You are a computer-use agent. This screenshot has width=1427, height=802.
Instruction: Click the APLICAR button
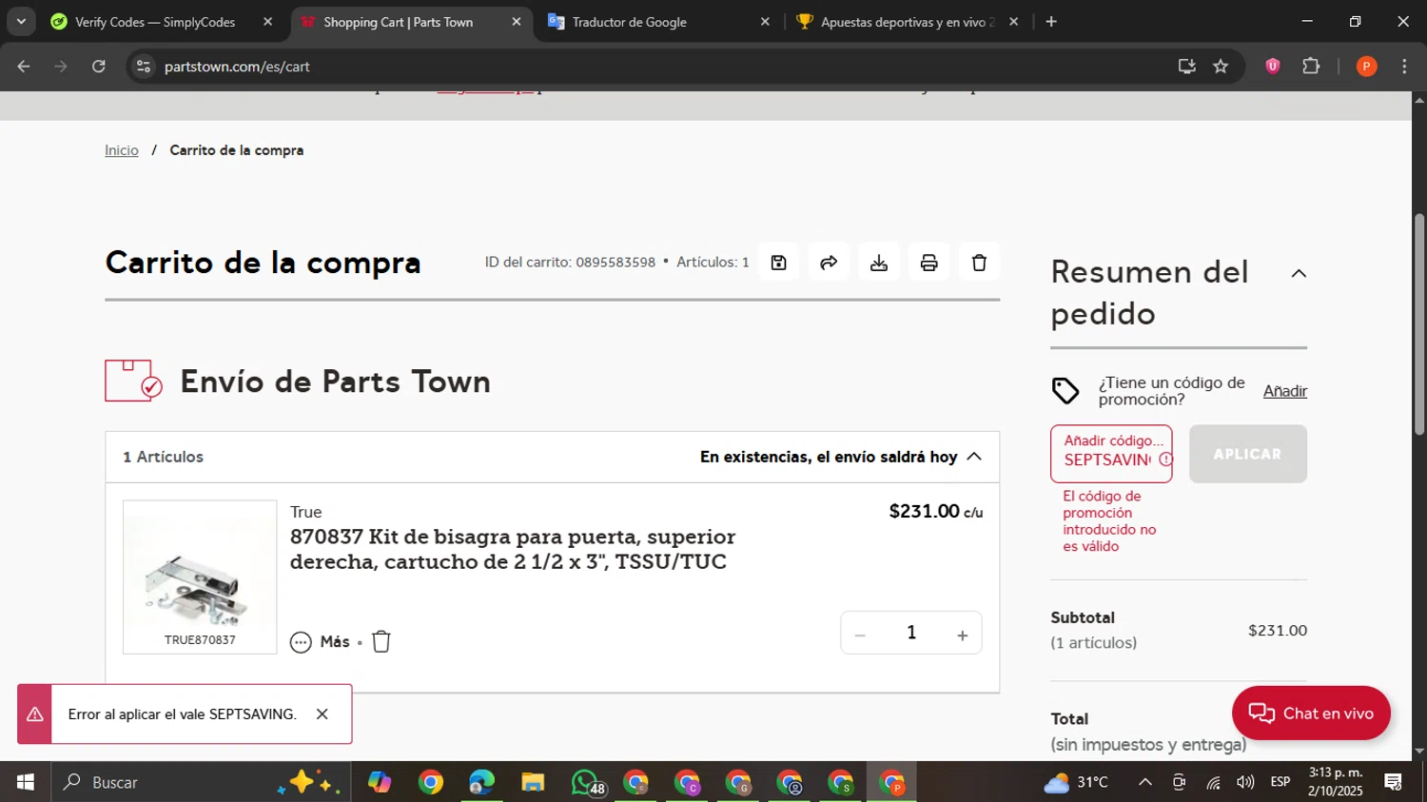point(1247,454)
